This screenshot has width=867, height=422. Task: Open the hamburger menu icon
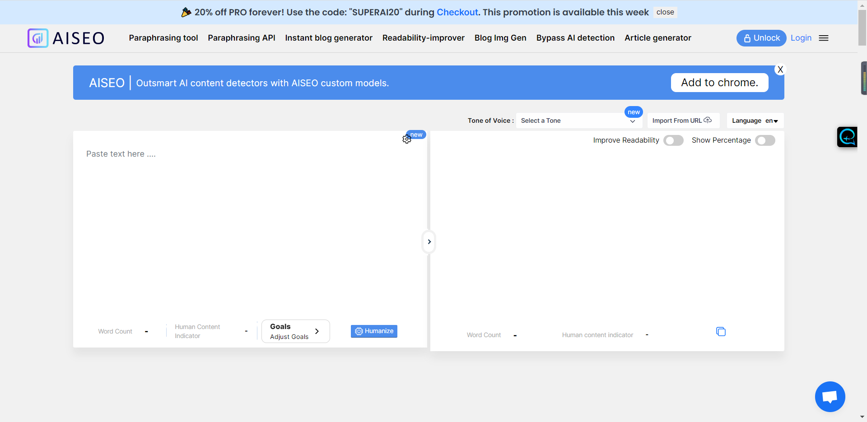[x=824, y=38]
